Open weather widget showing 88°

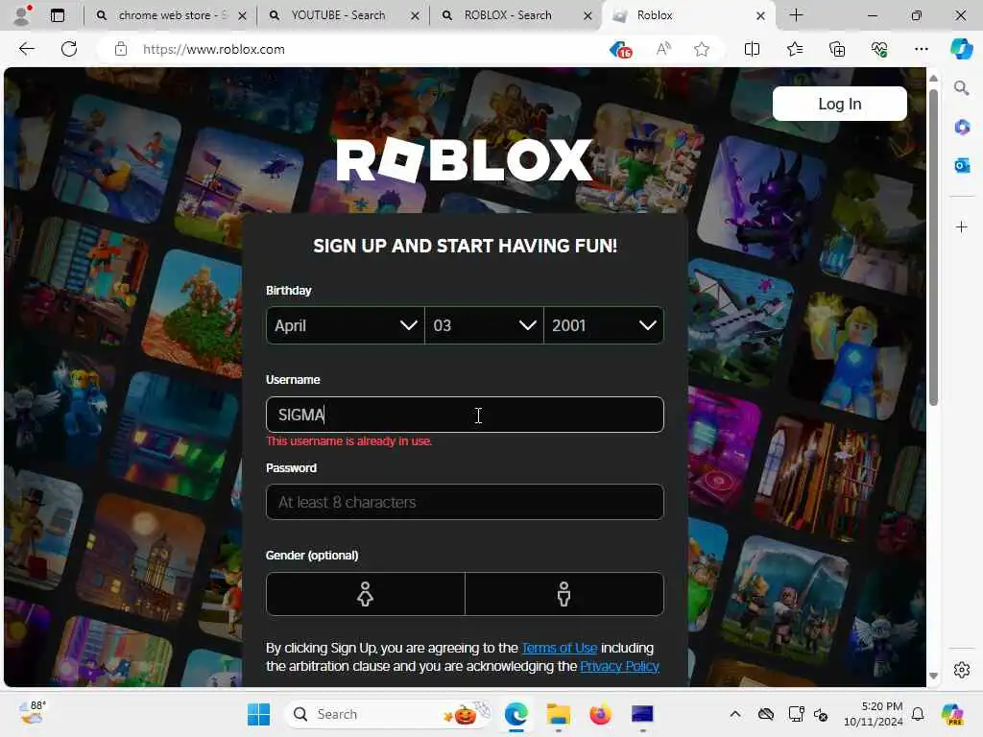tap(32, 713)
